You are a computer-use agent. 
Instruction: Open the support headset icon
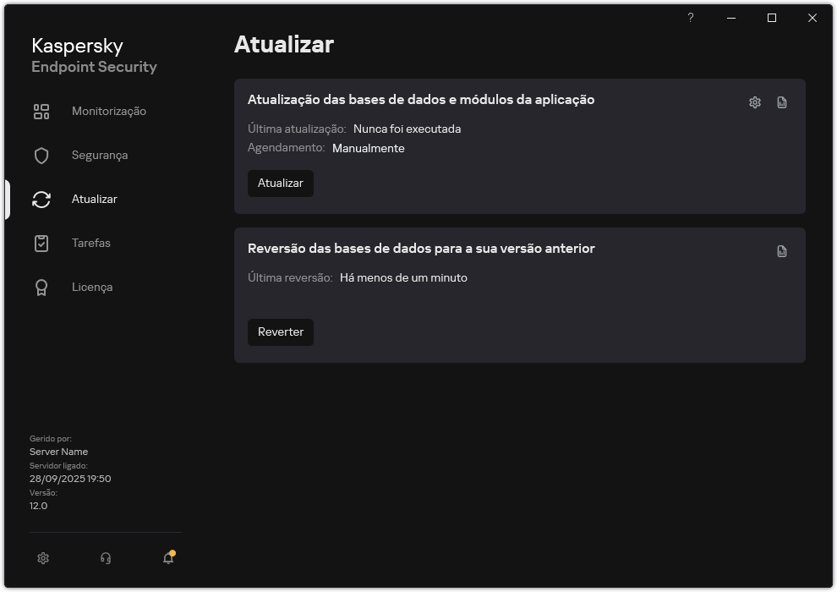[x=105, y=558]
